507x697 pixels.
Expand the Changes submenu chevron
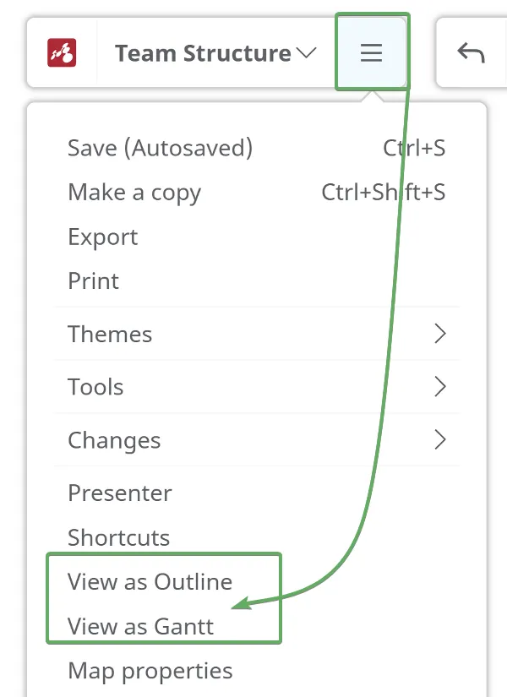[439, 440]
